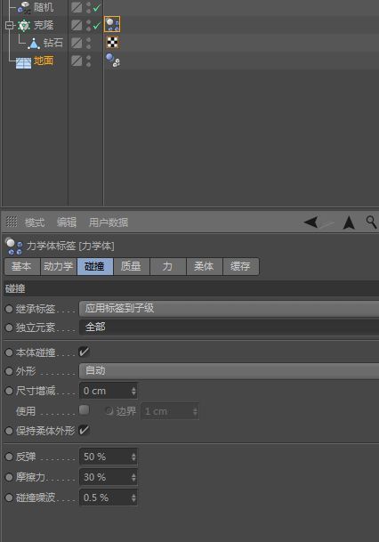
Task: Click the 边界 stepper arrows
Action: click(195, 411)
